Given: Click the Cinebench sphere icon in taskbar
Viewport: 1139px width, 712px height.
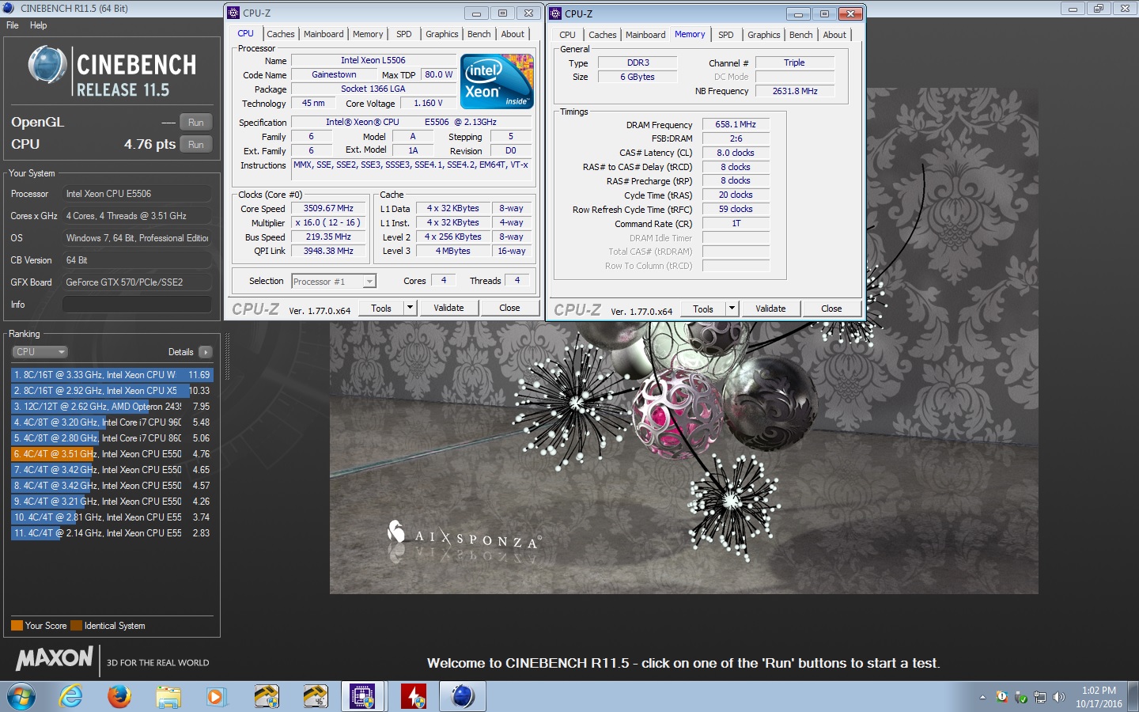Looking at the screenshot, I should (463, 696).
